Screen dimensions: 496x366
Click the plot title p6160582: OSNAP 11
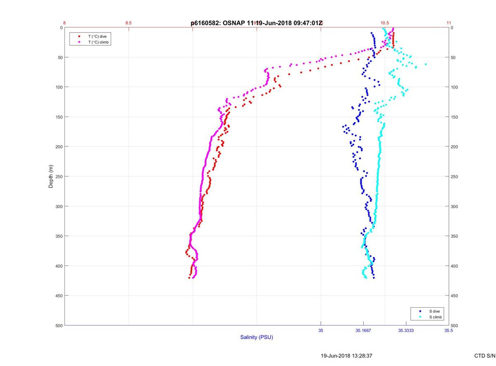pyautogui.click(x=222, y=23)
